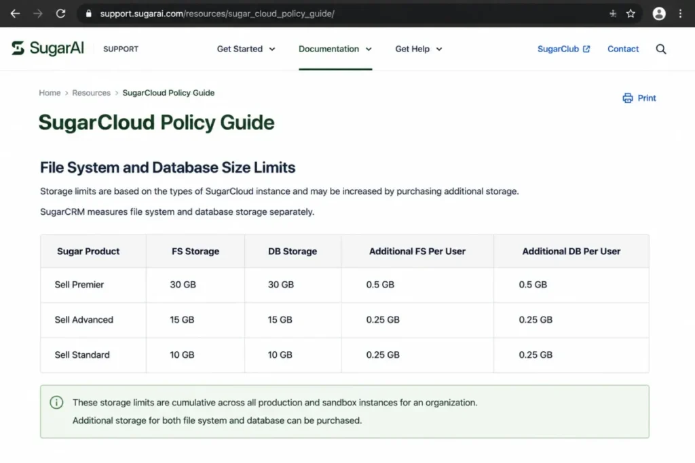Go to the Contact page
695x463 pixels.
click(x=623, y=49)
